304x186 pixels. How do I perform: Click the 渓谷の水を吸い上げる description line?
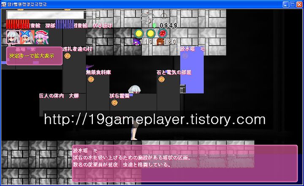(x=132, y=158)
